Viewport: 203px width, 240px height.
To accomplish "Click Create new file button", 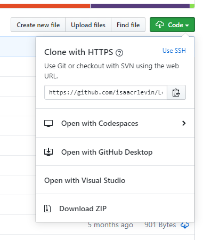I will click(38, 25).
